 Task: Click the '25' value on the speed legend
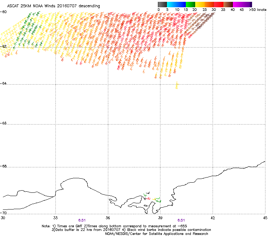coord(205,10)
